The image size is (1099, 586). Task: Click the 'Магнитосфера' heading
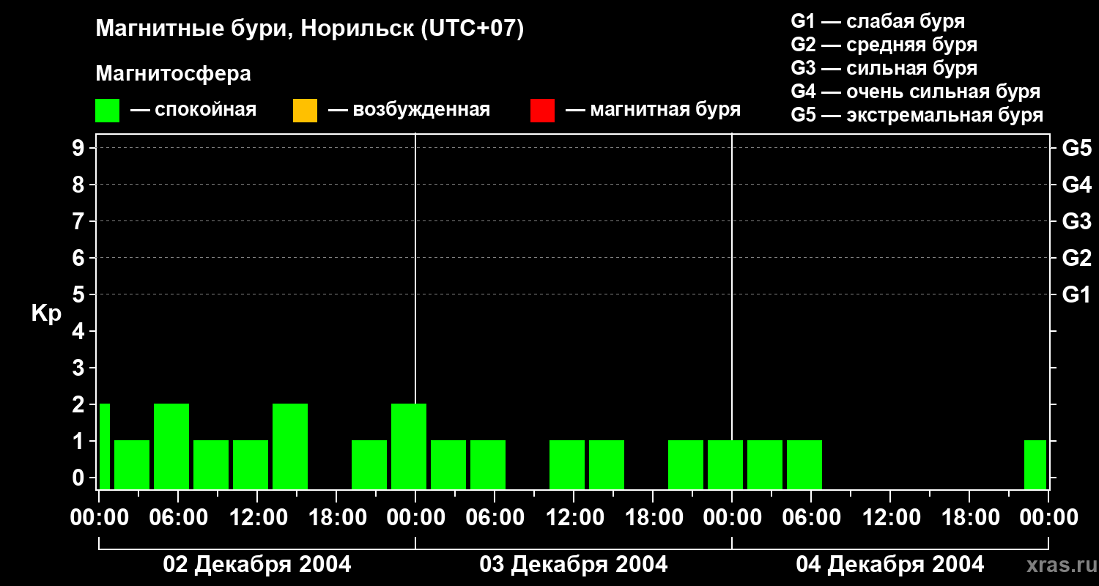(x=173, y=74)
